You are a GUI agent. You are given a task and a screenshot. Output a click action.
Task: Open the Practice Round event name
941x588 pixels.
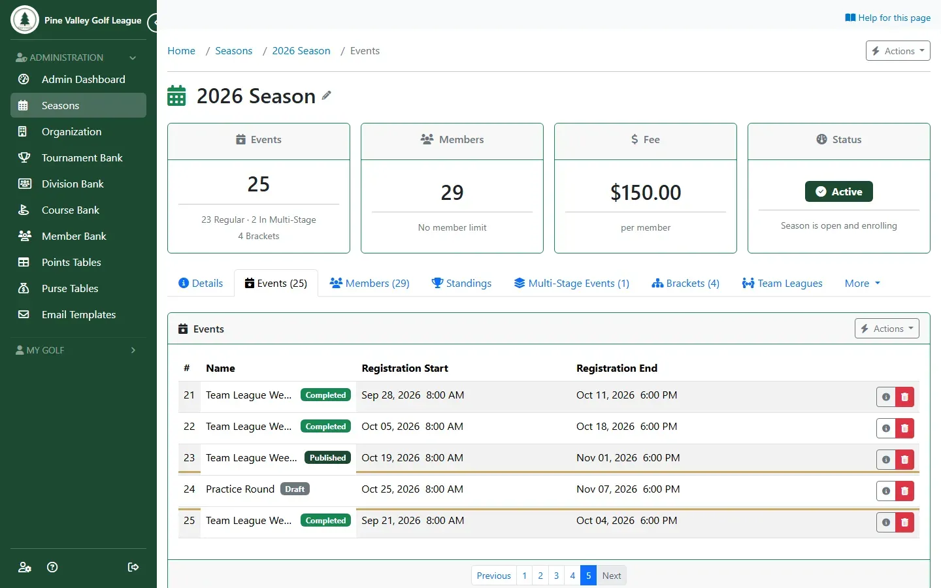(x=240, y=489)
